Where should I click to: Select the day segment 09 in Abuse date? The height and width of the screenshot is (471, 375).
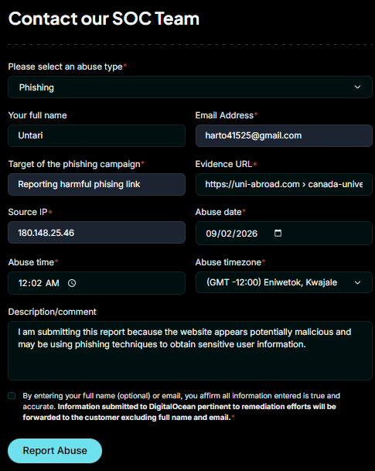[211, 234]
